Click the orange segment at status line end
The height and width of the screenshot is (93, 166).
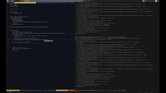(x=71, y=90)
